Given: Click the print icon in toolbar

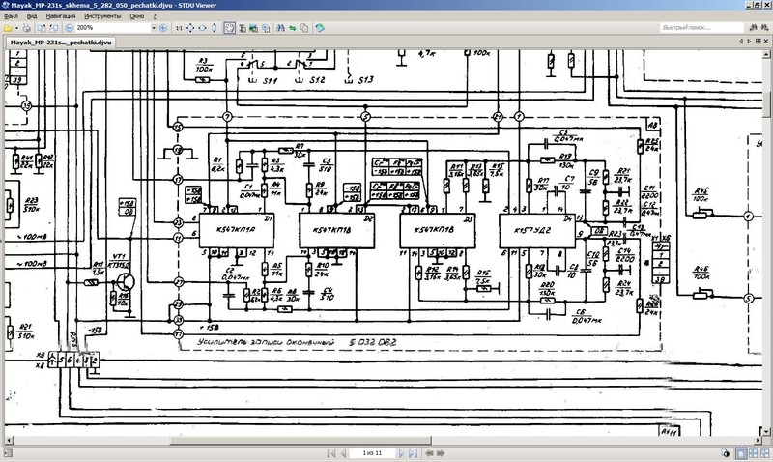Looking at the screenshot, I should coord(27,28).
